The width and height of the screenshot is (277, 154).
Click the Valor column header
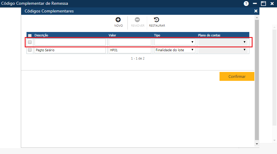click(x=112, y=35)
